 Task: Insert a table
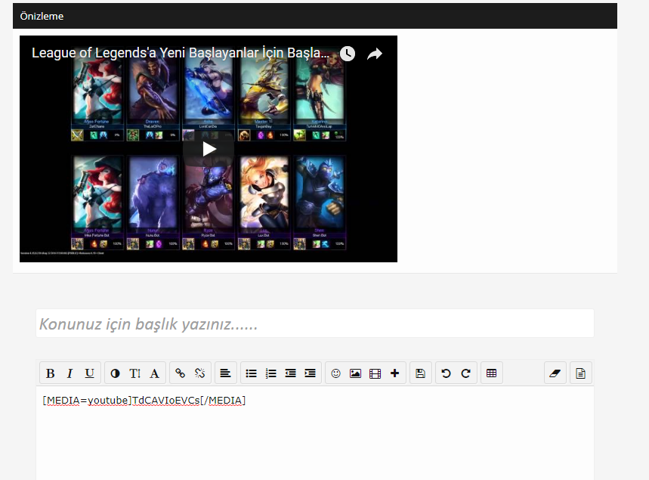(x=491, y=373)
